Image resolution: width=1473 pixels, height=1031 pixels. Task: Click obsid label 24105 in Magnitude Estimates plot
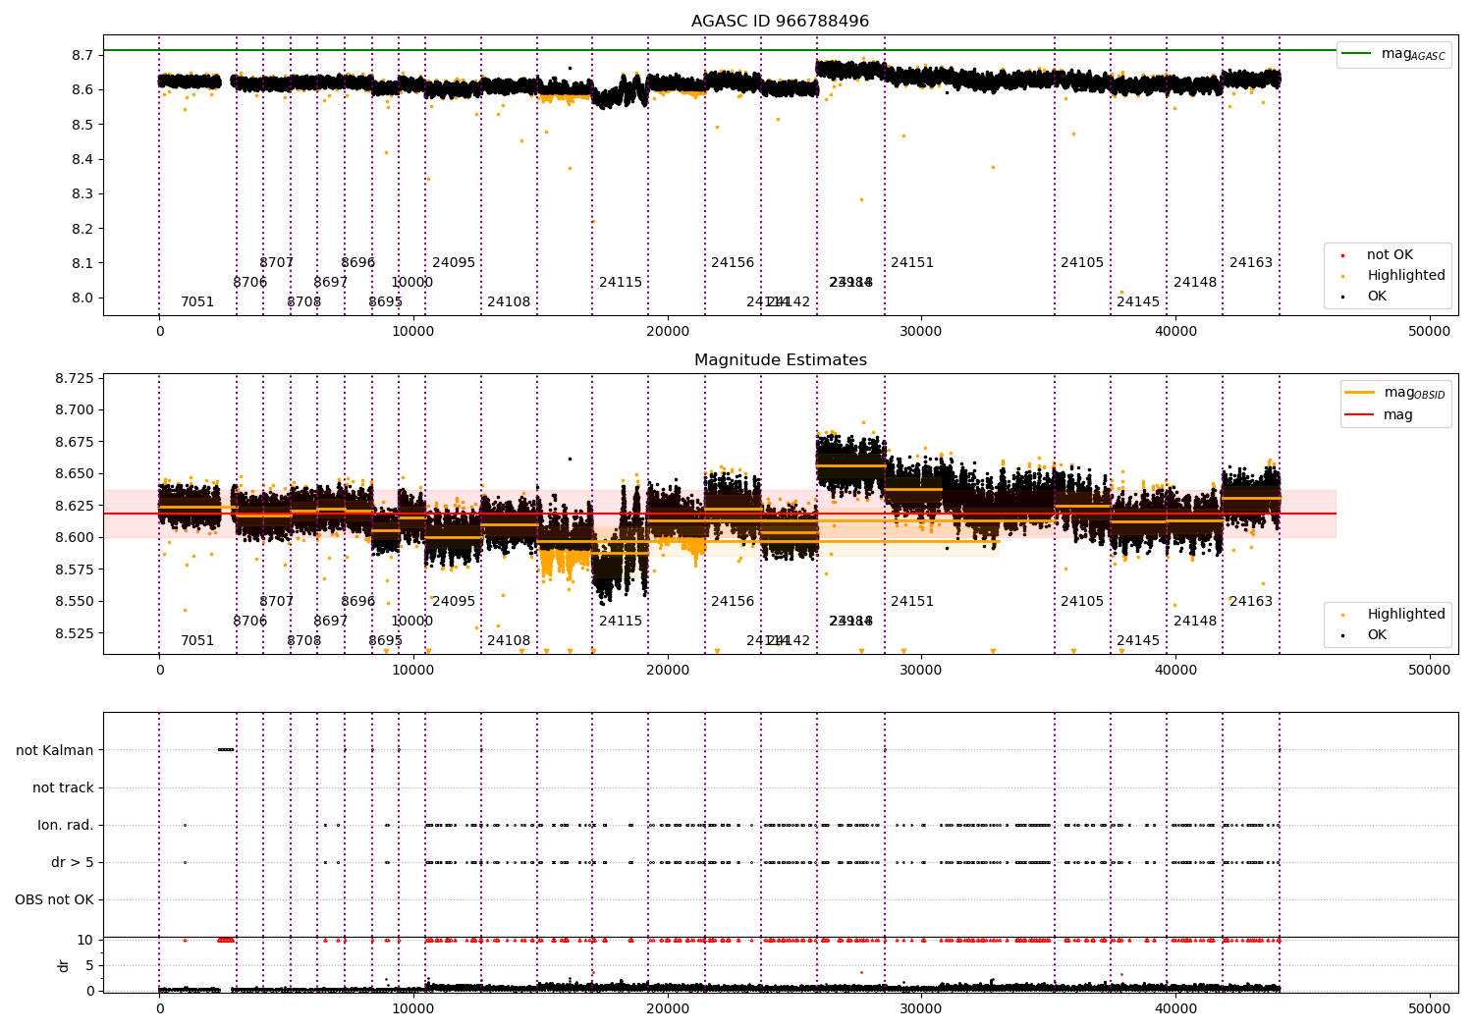coord(1082,602)
